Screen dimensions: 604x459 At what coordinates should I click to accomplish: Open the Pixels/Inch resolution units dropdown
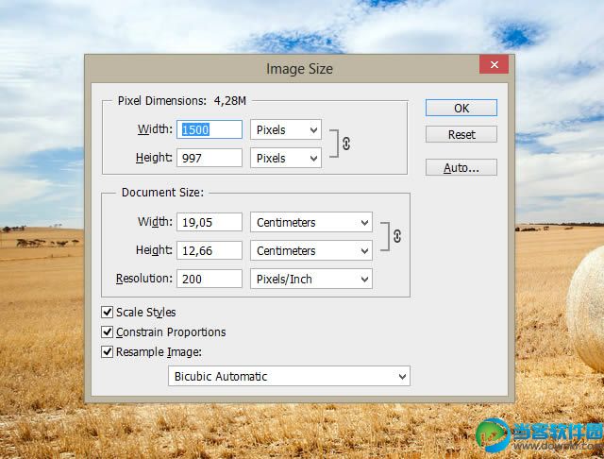click(x=311, y=279)
